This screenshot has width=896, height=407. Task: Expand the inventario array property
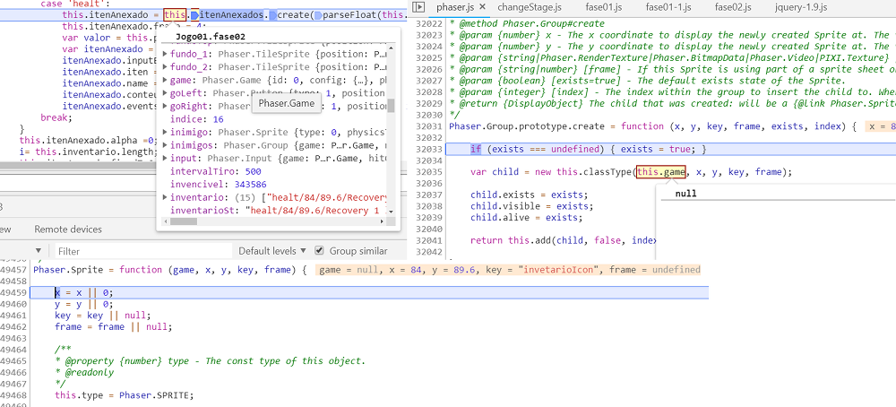click(165, 198)
